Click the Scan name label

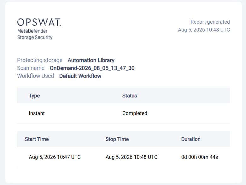[x=31, y=68]
